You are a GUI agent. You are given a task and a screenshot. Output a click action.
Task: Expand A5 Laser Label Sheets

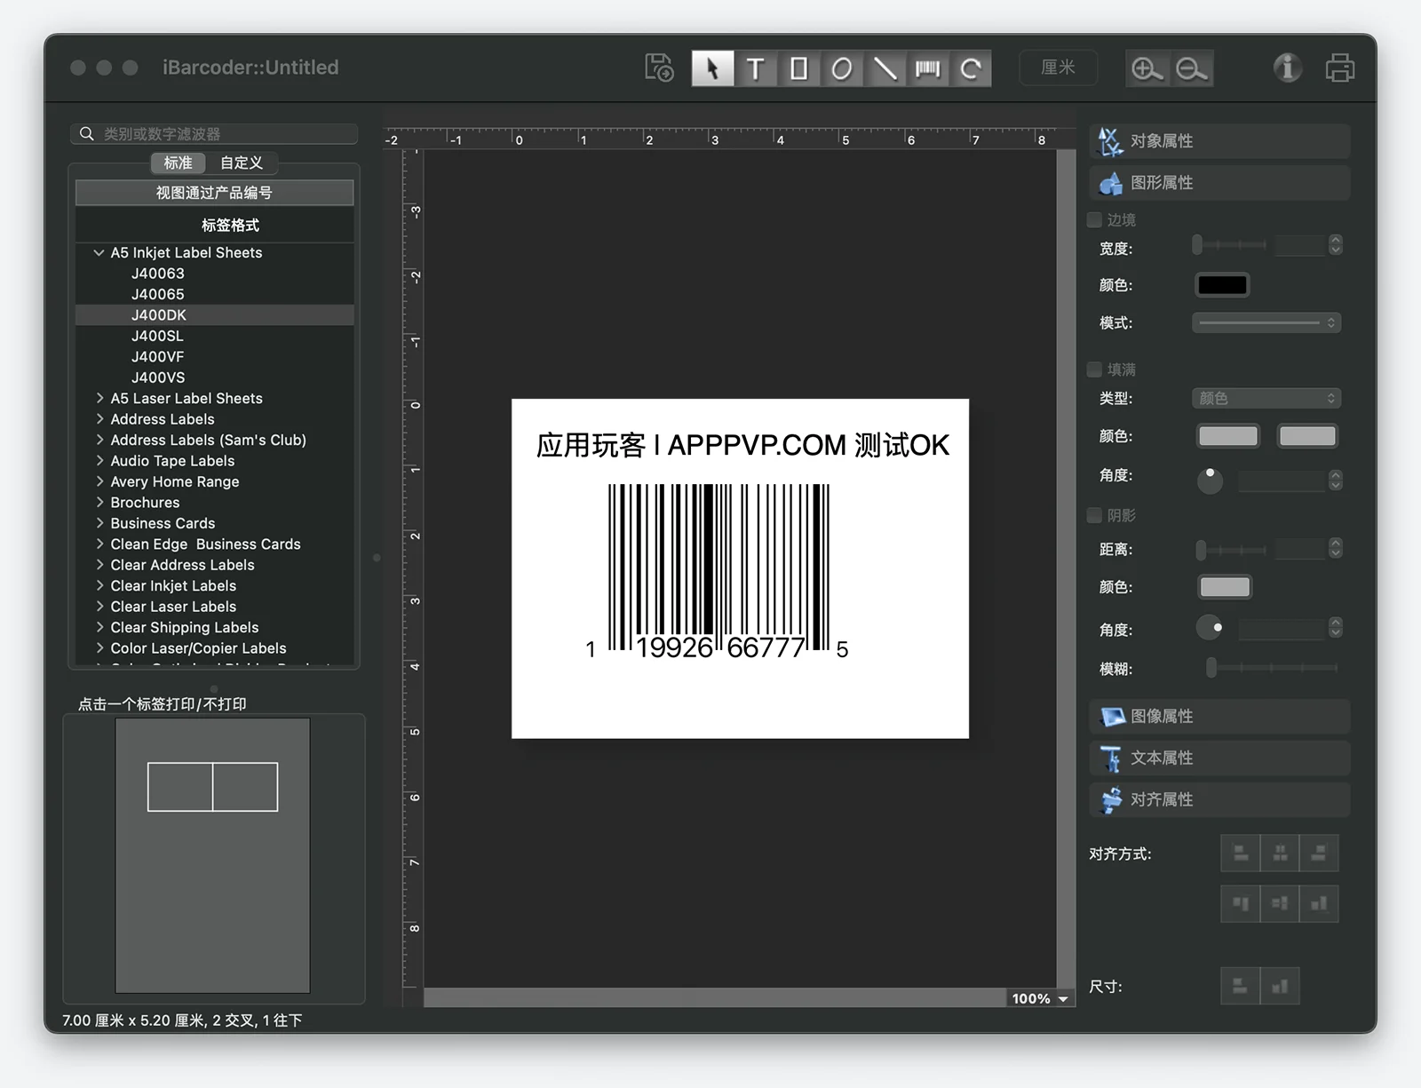click(99, 398)
